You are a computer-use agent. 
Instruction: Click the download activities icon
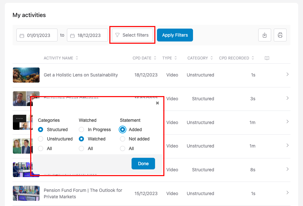[265, 35]
